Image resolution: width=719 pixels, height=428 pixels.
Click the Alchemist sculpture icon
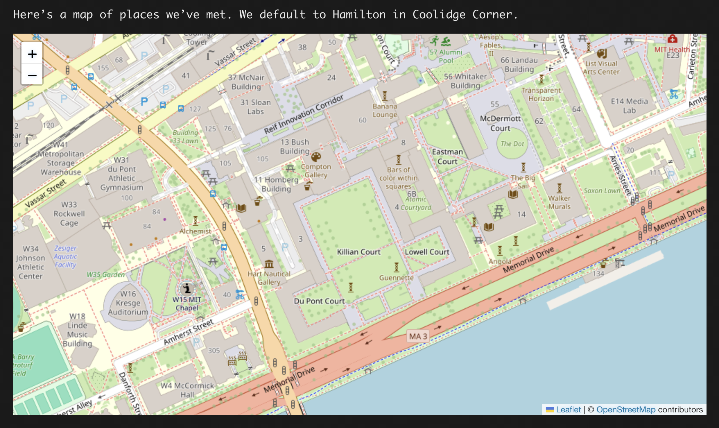point(196,221)
